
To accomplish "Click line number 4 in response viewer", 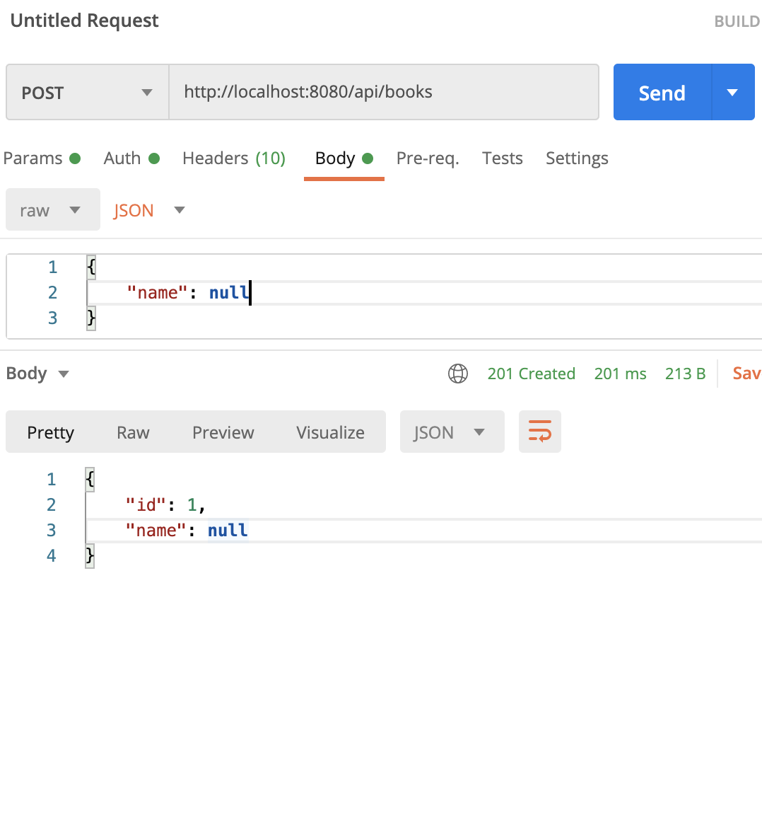I will (x=51, y=555).
